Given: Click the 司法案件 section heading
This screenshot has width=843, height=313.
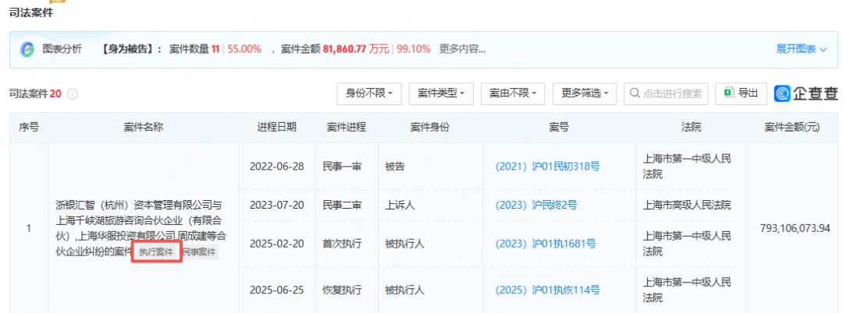Looking at the screenshot, I should [31, 13].
